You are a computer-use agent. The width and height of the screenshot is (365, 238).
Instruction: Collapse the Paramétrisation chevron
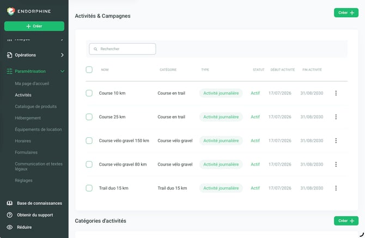[62, 71]
